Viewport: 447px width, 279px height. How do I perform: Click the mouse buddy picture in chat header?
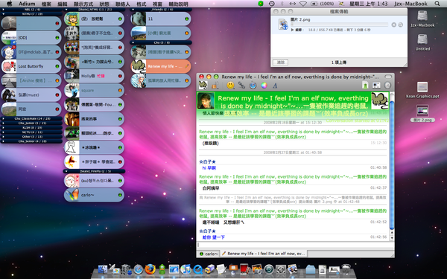point(379,100)
